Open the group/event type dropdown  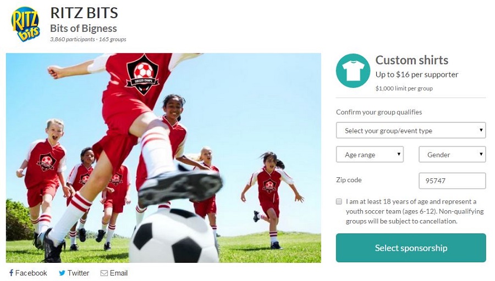pyautogui.click(x=411, y=131)
